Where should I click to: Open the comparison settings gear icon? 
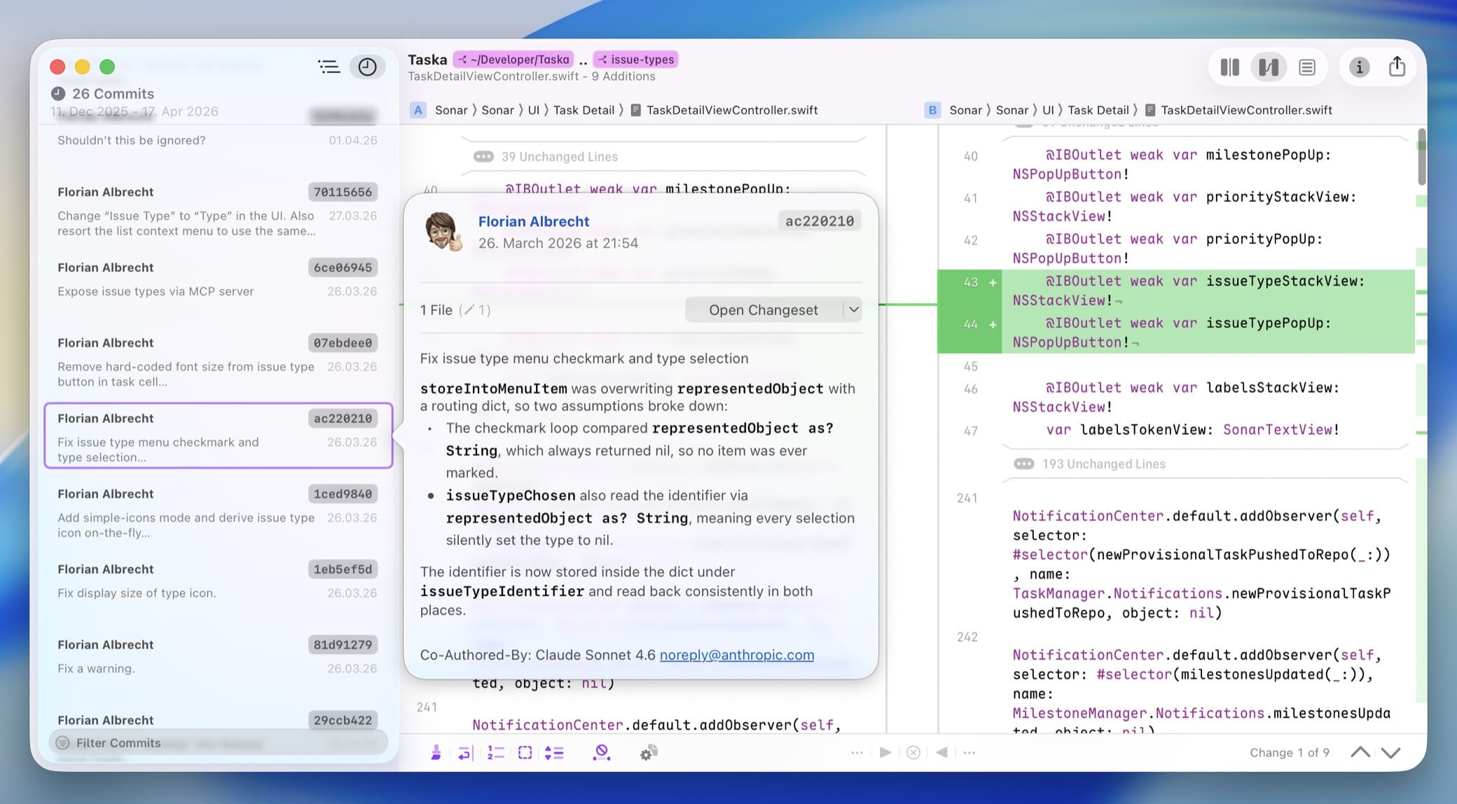pos(649,753)
